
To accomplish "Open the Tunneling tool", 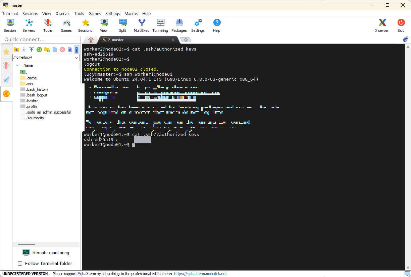I will click(x=160, y=26).
